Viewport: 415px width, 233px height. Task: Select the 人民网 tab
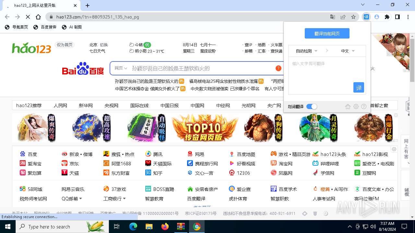[x=60, y=105]
